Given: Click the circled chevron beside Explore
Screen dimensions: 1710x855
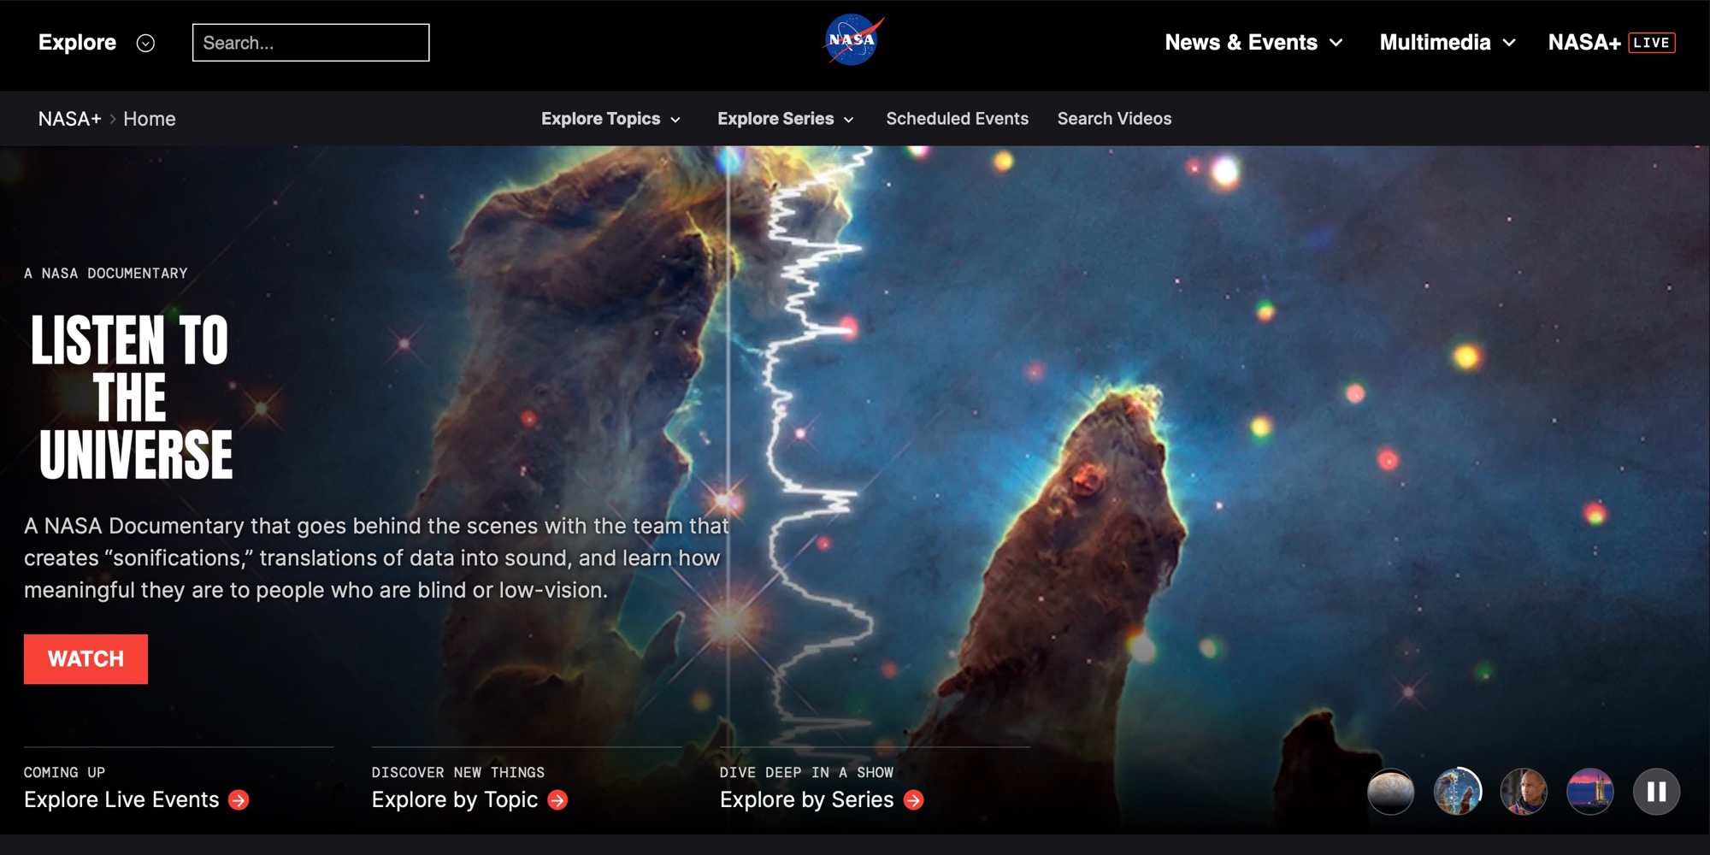Looking at the screenshot, I should coord(145,43).
